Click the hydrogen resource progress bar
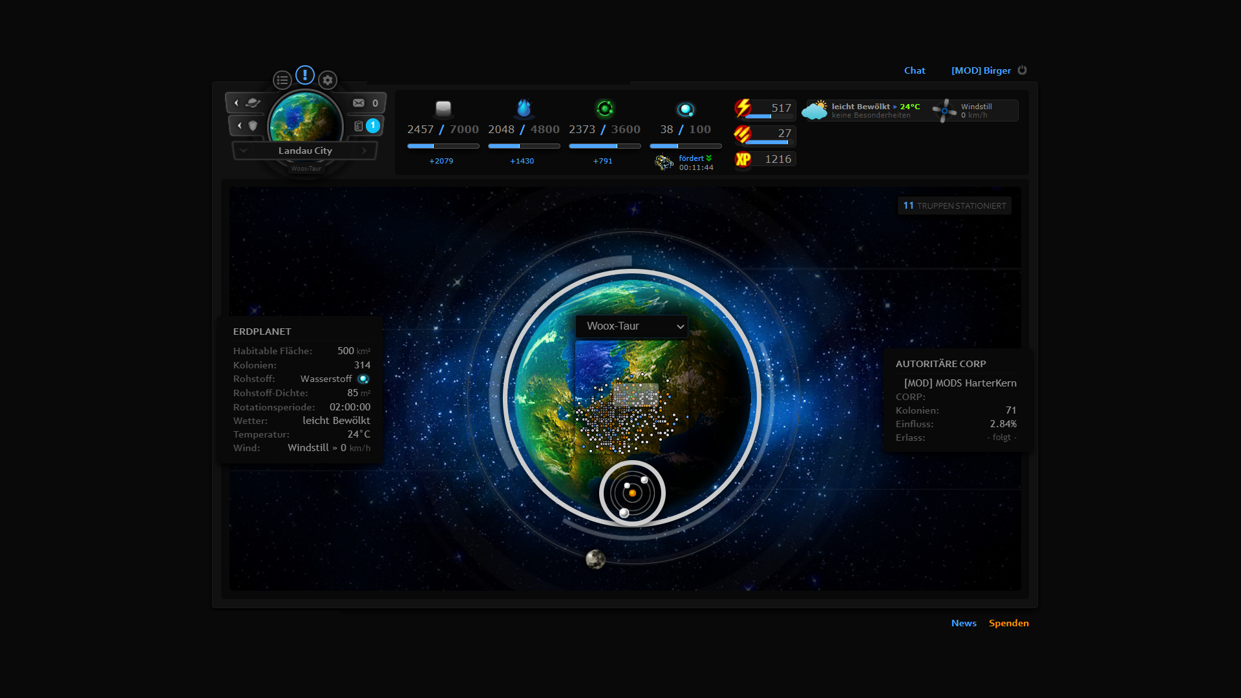Screen dimensions: 1241x698 coord(685,146)
